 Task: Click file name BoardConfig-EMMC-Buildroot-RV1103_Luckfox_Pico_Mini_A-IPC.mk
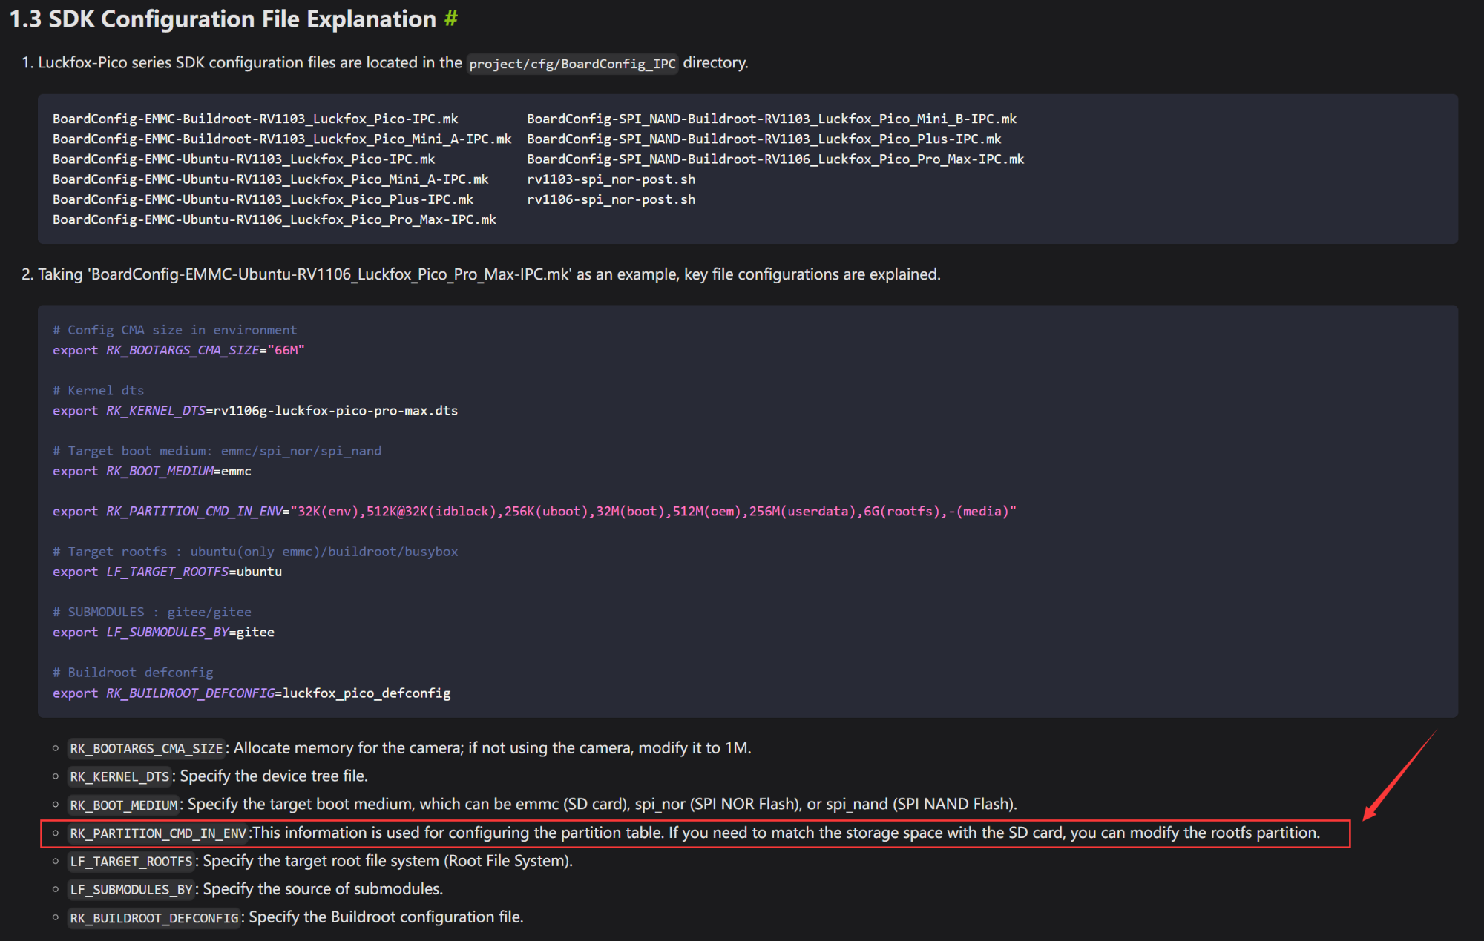pos(282,139)
